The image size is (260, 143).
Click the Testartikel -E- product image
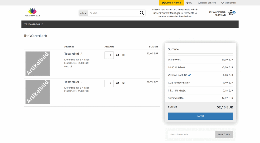tap(38, 92)
